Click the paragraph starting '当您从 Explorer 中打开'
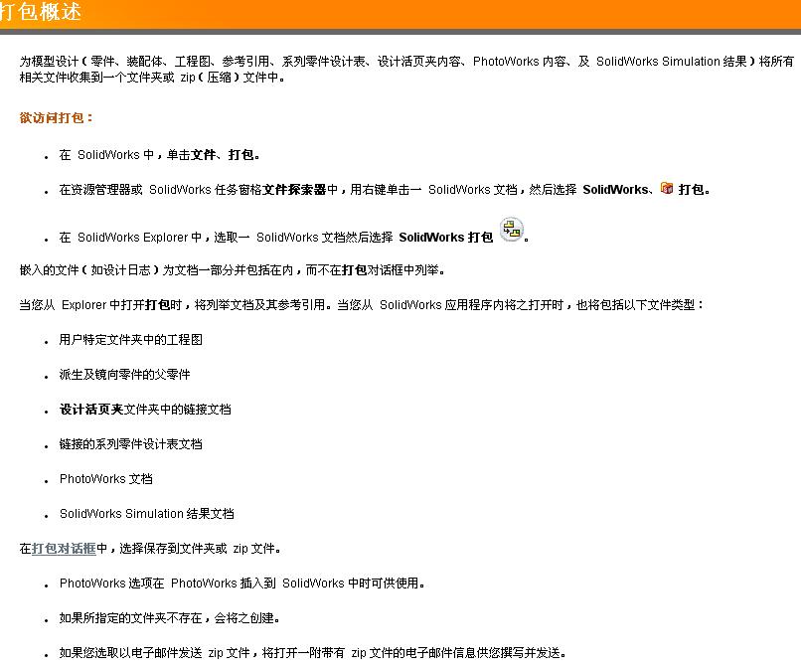 coord(362,305)
